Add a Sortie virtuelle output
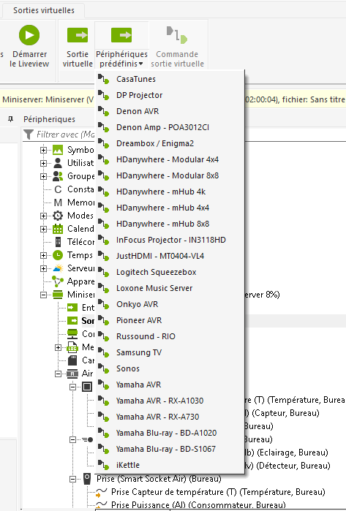346x511 pixels. coord(78,45)
